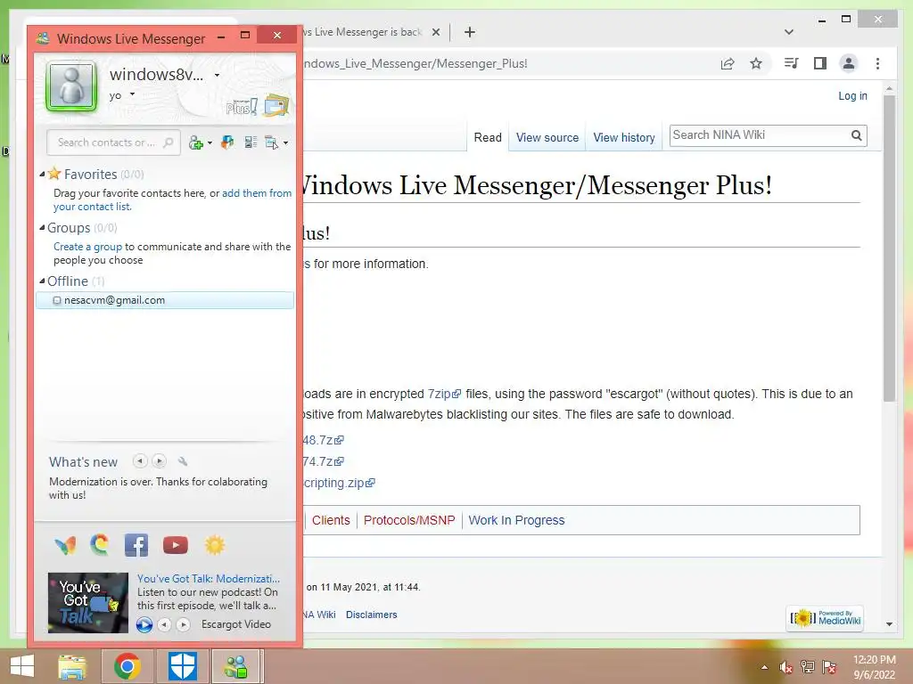Open 'You've Got Talk: Modernizati...' link
913x684 pixels.
(x=209, y=579)
